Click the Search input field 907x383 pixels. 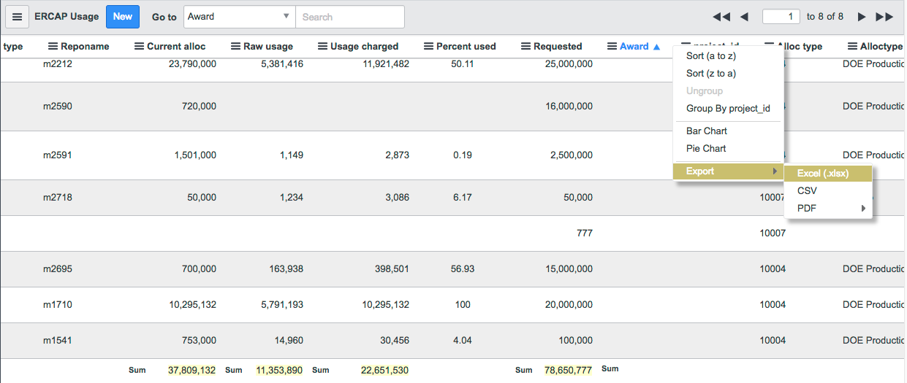tap(350, 17)
